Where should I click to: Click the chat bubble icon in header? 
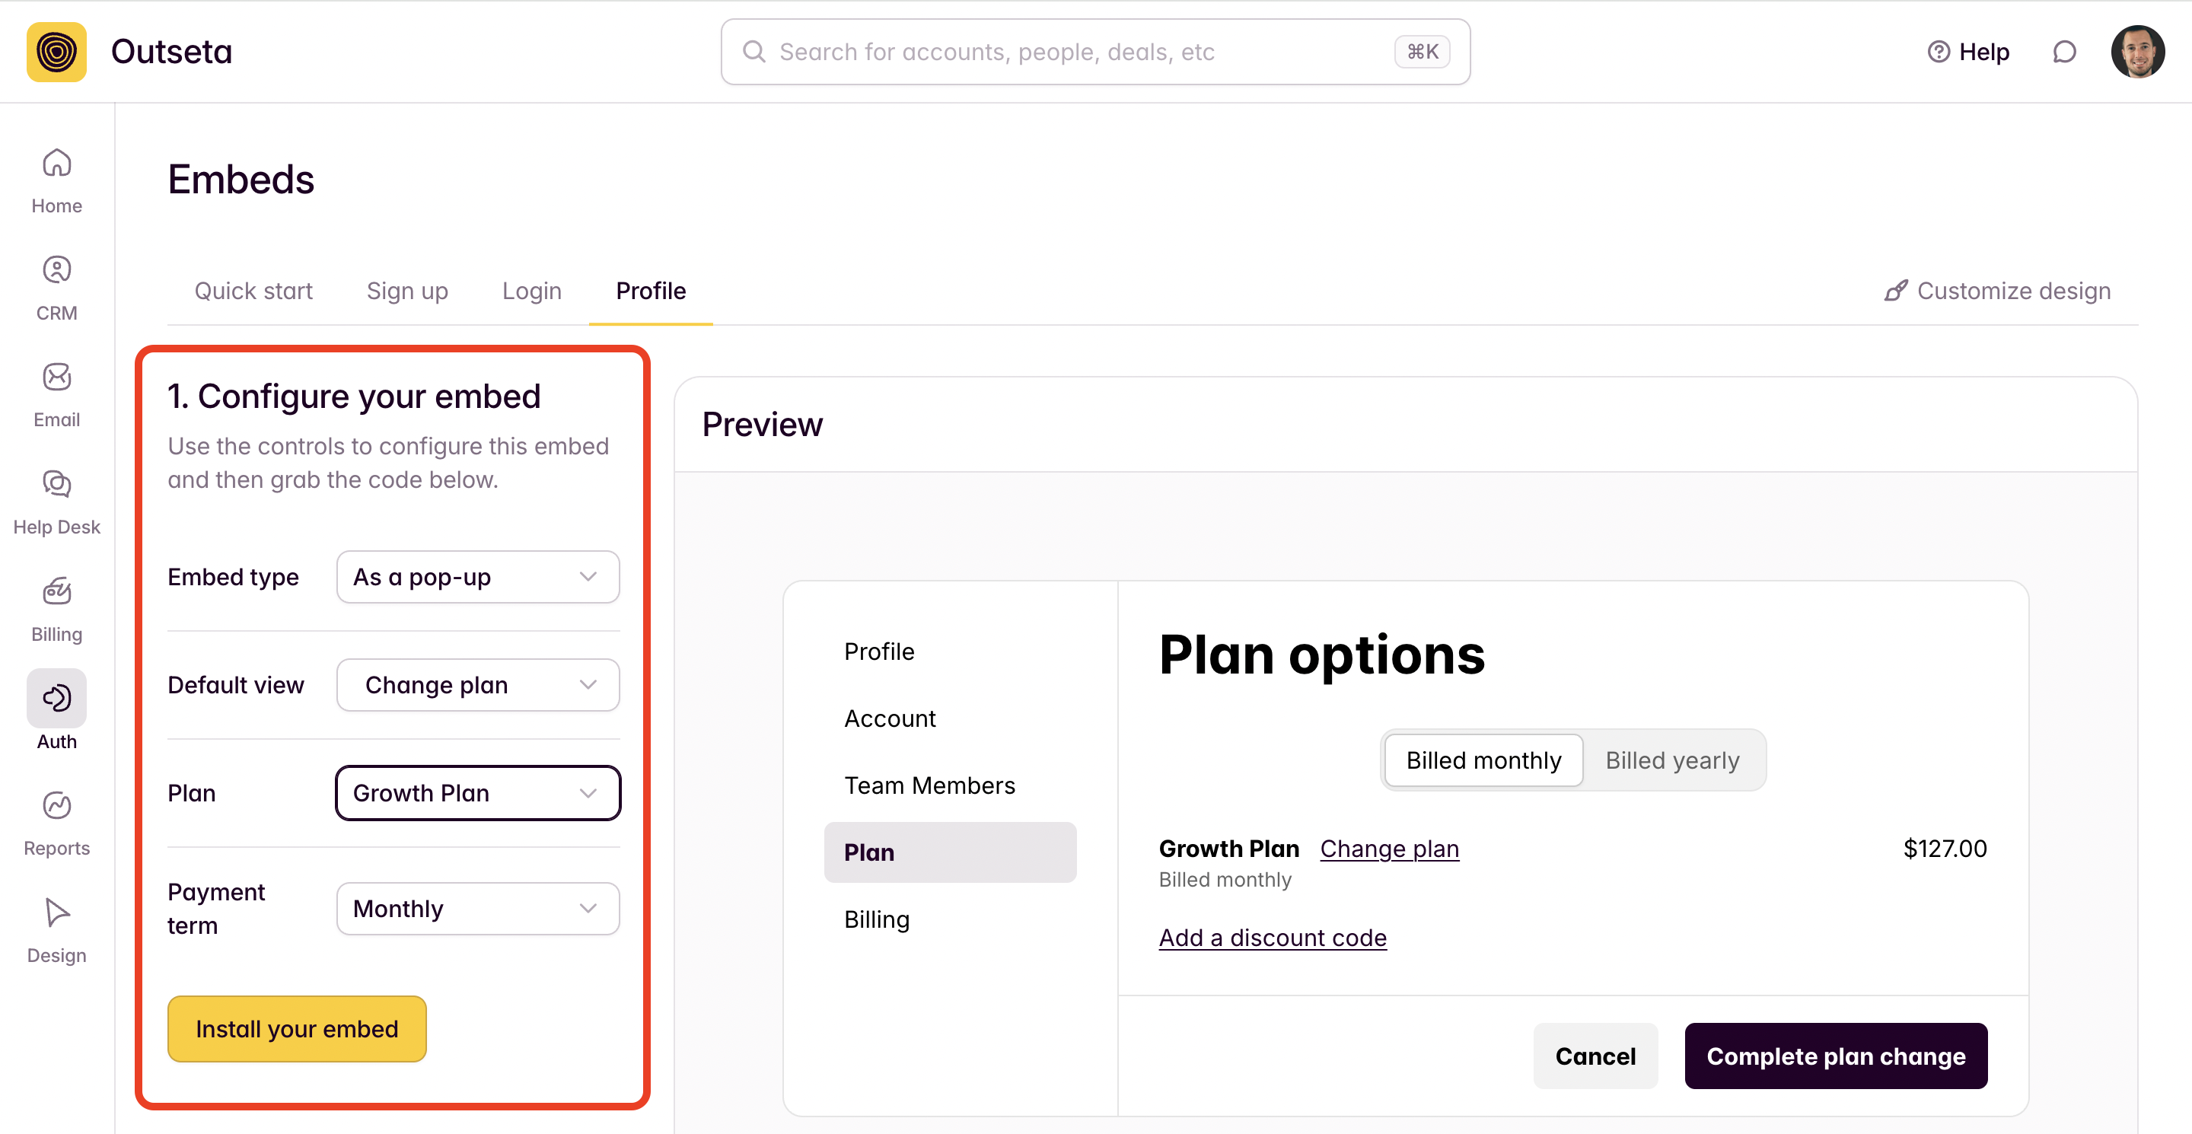(2063, 52)
